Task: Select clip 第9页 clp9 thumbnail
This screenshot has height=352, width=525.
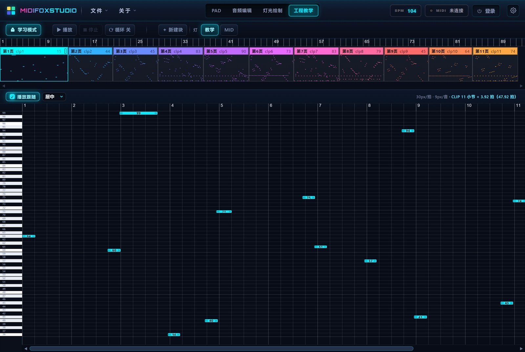Action: click(406, 64)
